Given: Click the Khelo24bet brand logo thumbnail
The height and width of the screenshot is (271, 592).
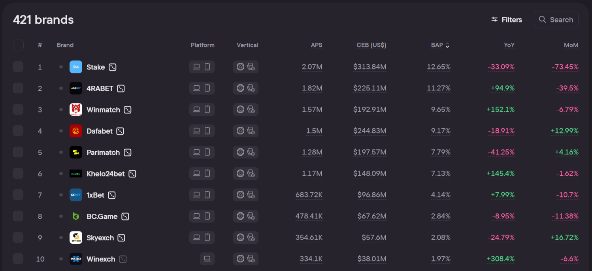Looking at the screenshot, I should (75, 173).
